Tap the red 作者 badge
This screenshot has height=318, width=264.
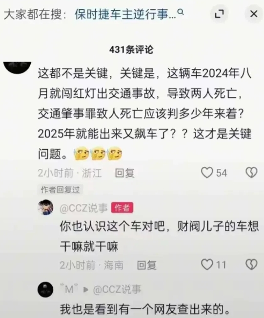coord(122,207)
